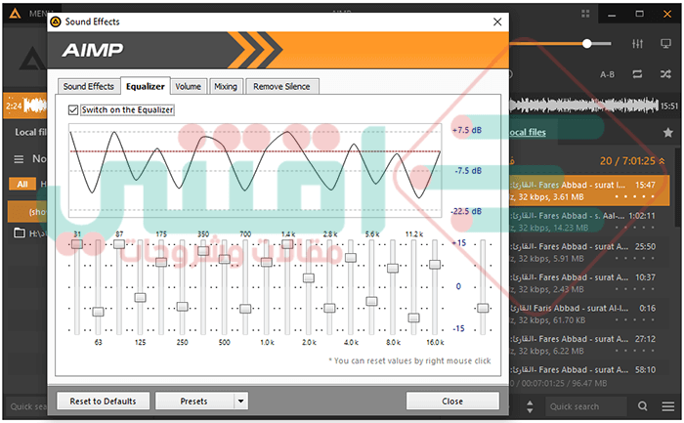Click the equalizer curve graph
Viewport: 684px width, 423px height.
point(255,170)
